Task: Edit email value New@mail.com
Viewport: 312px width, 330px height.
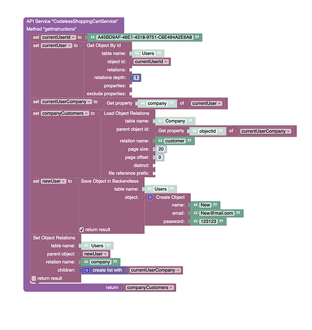Action: click(217, 213)
